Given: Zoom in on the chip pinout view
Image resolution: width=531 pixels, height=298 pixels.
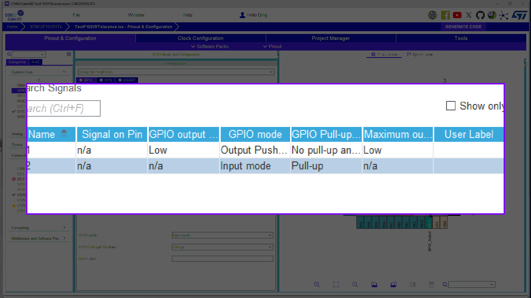Looking at the screenshot, I should coord(317,284).
